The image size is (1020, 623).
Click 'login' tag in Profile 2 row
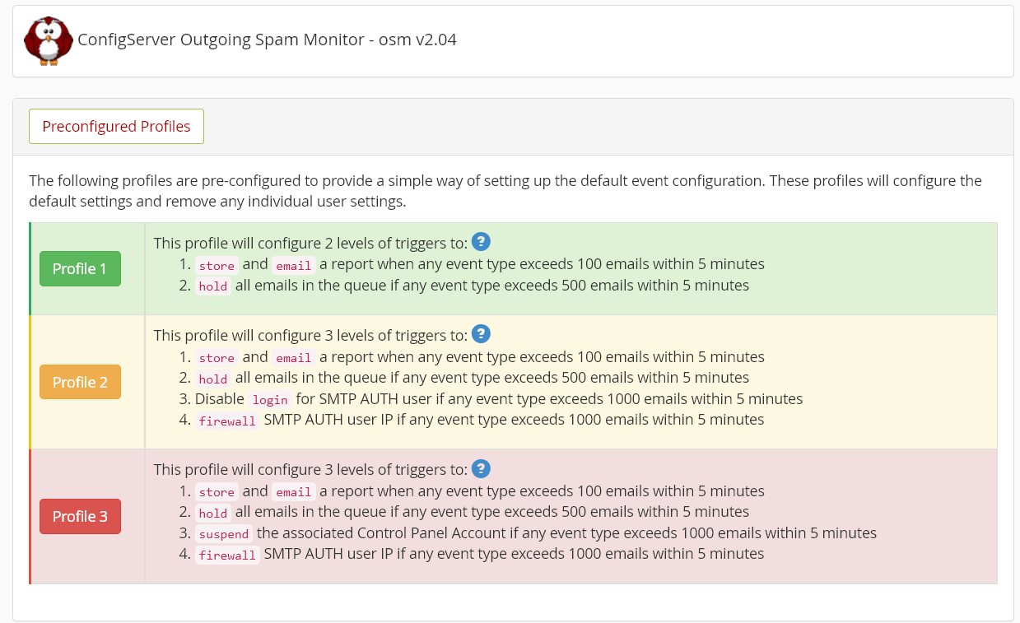tap(270, 400)
